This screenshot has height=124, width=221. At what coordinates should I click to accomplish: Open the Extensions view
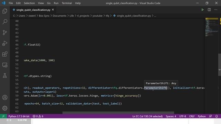coord(5,54)
